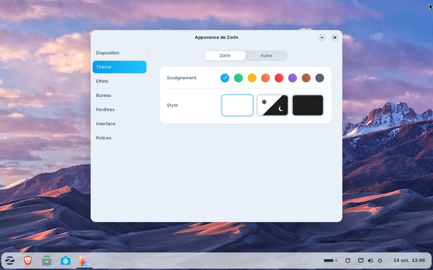Choose the green accent color

(238, 78)
